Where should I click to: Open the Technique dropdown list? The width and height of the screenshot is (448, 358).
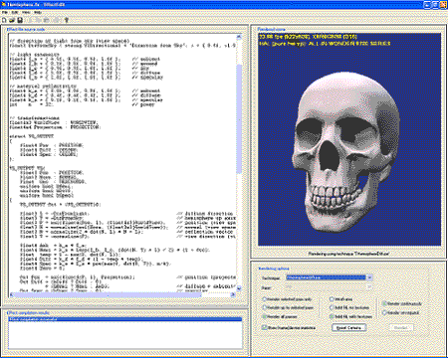point(369,277)
